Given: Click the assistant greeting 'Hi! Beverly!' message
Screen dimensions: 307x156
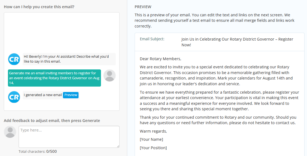Looking at the screenshot, I should (69, 59).
